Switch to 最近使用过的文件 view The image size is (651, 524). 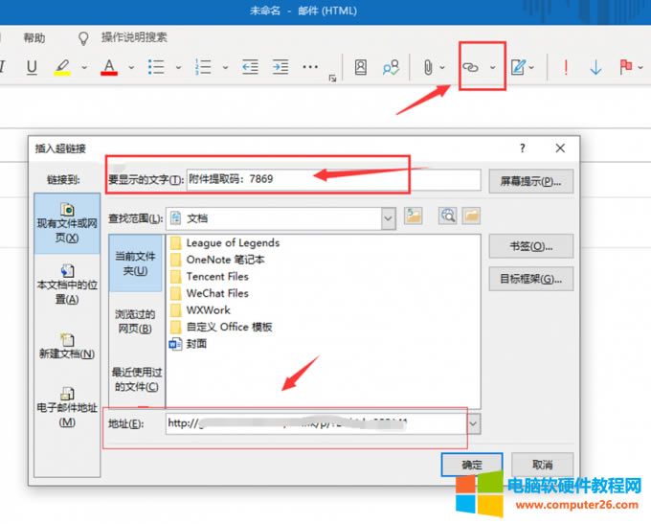pyautogui.click(x=137, y=379)
